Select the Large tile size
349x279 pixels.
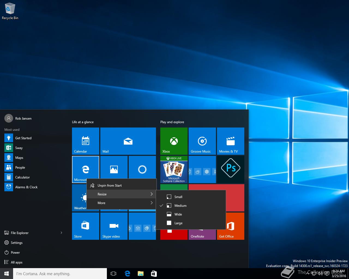tap(191, 223)
